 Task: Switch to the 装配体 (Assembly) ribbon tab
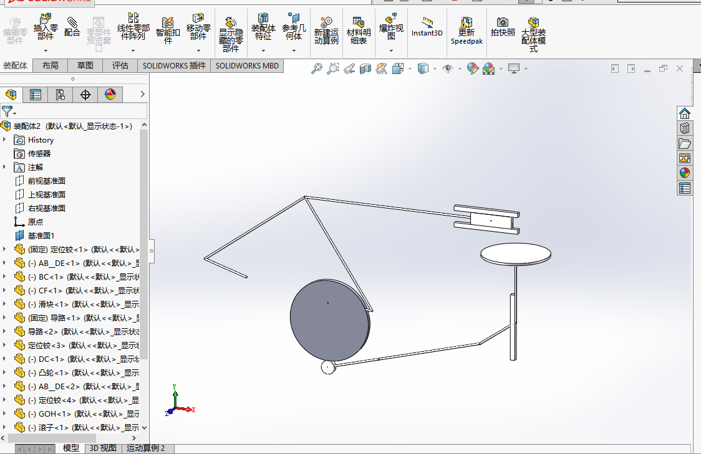pyautogui.click(x=15, y=65)
